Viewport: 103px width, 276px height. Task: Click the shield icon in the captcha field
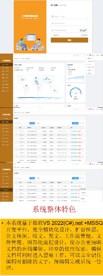click(53, 30)
